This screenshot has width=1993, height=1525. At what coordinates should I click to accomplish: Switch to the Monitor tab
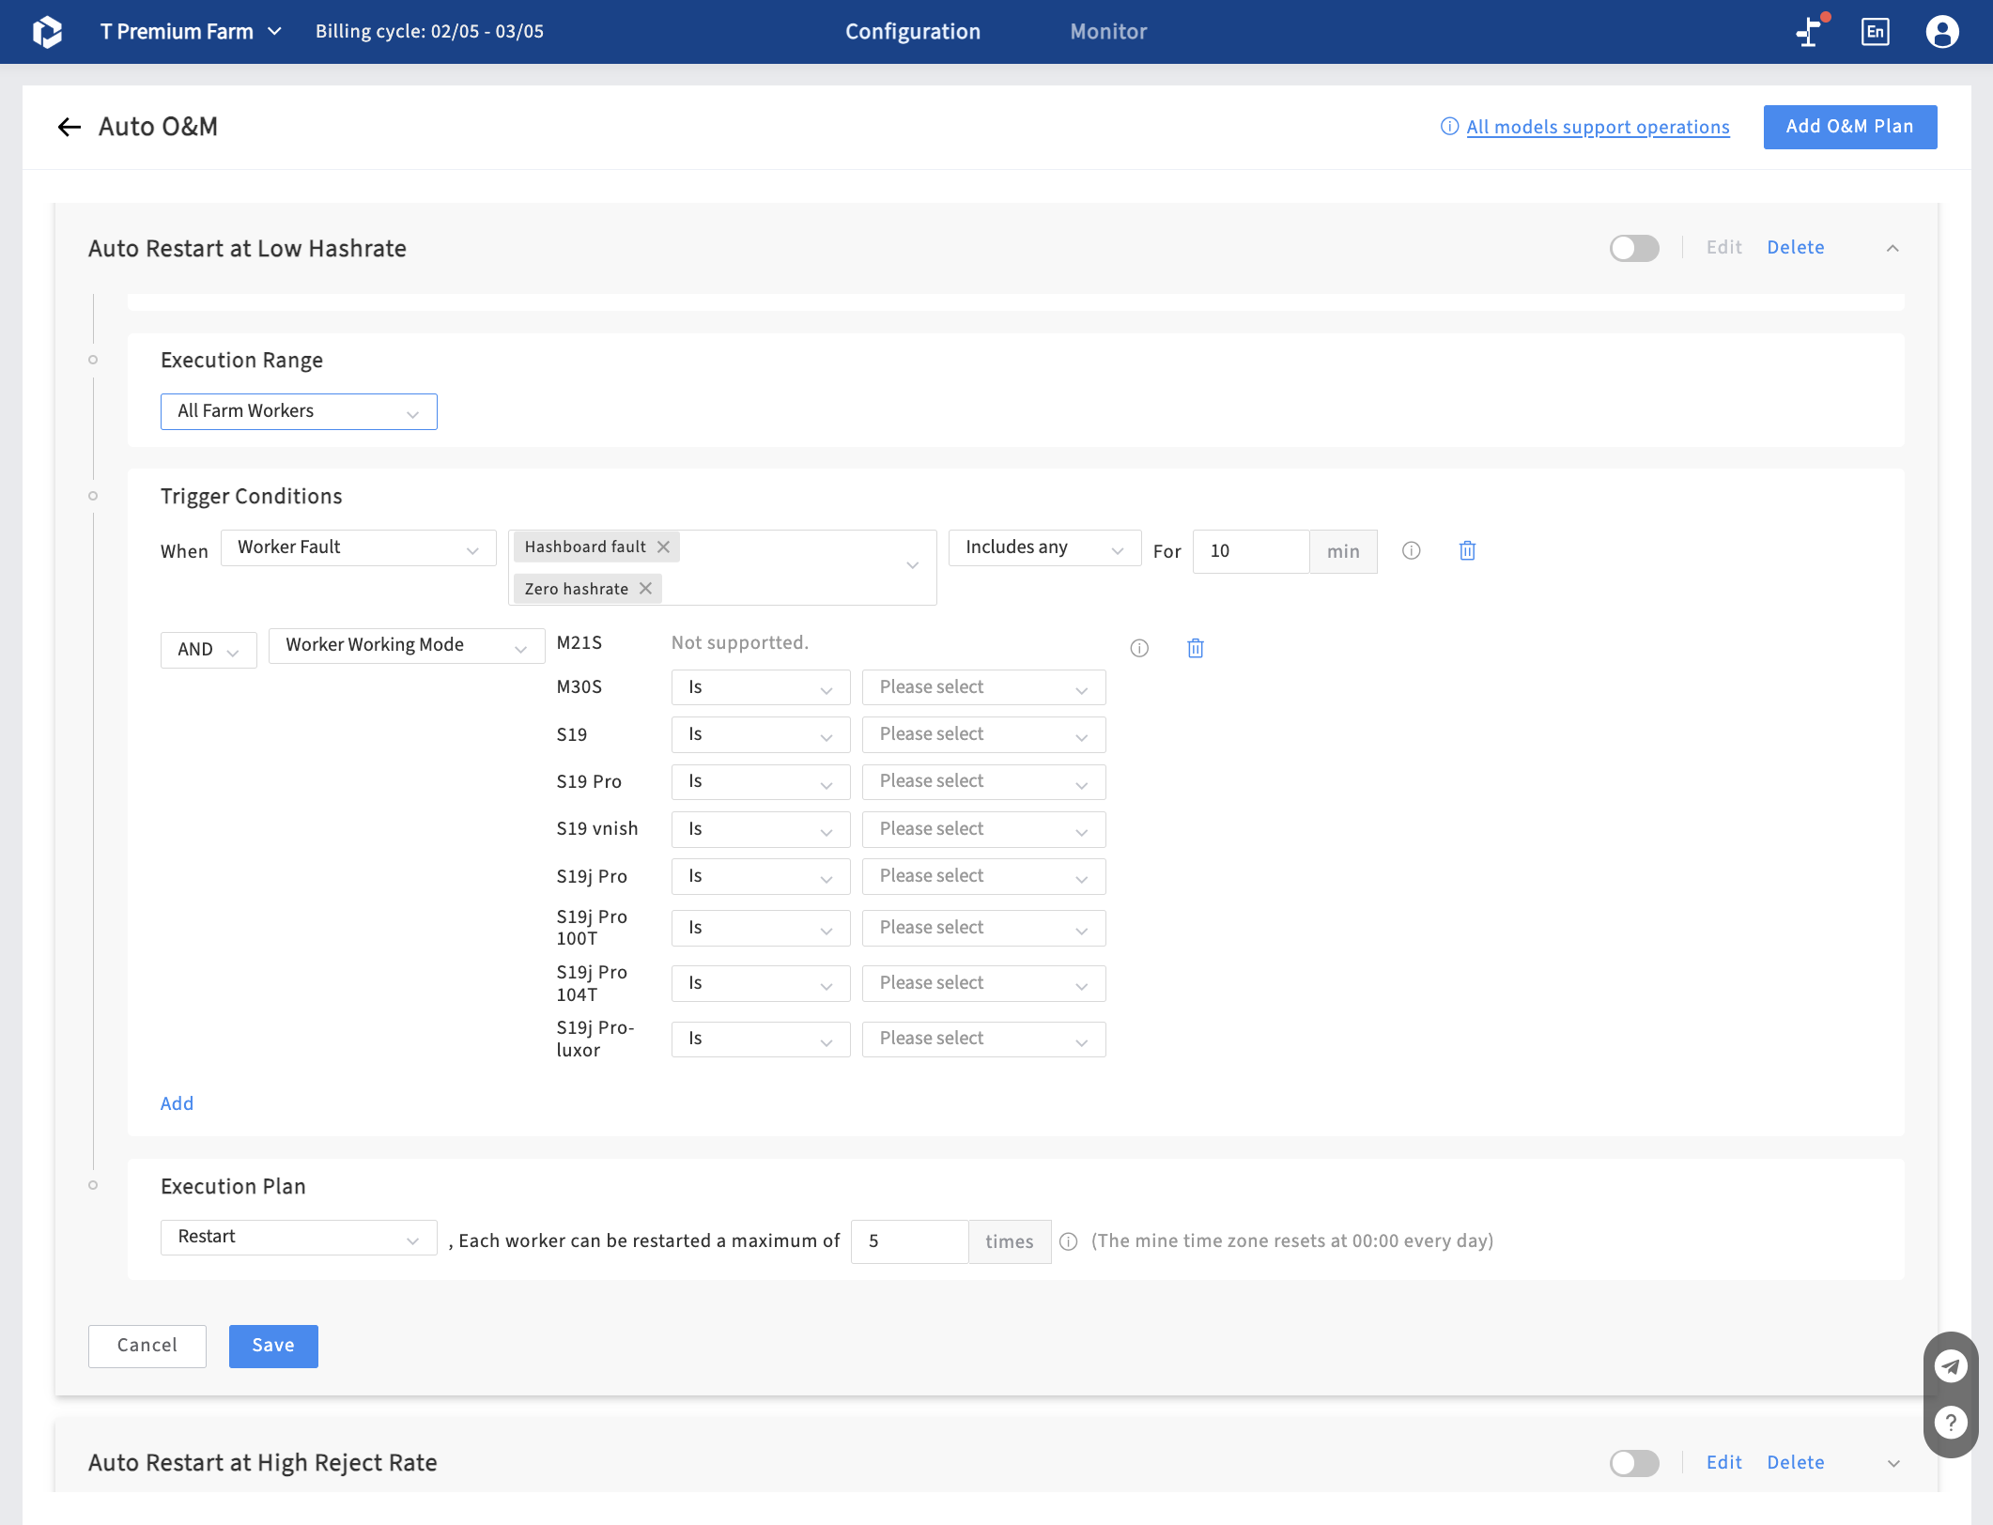(x=1108, y=32)
